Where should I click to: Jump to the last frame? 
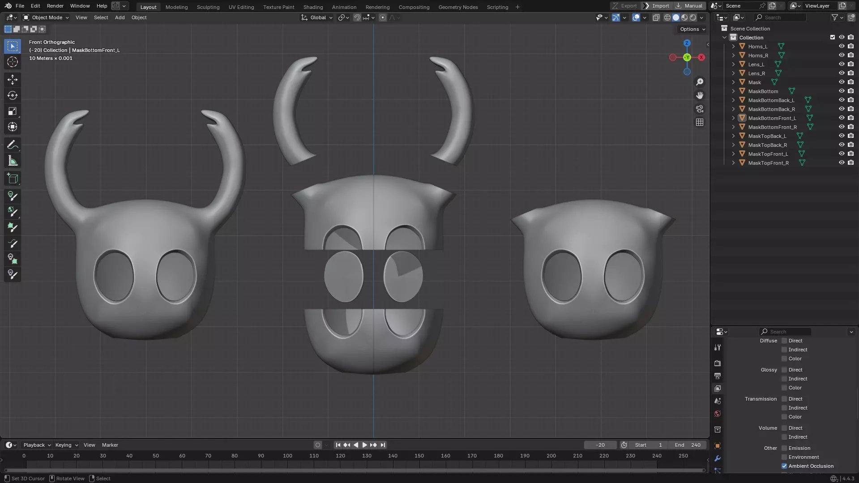click(383, 445)
